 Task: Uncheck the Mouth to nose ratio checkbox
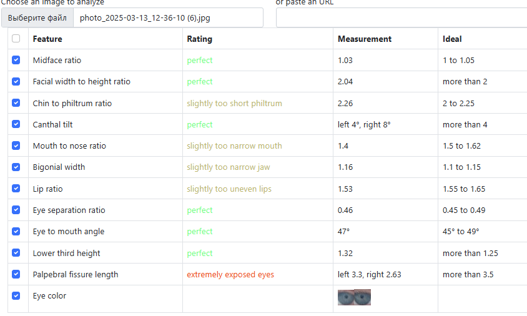click(16, 146)
